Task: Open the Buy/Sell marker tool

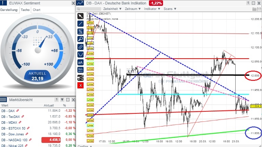Action: coord(80,70)
